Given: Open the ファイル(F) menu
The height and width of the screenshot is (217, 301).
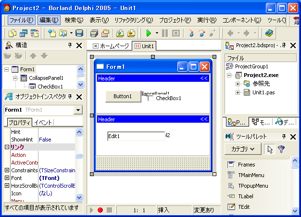Looking at the screenshot, I should [22, 20].
